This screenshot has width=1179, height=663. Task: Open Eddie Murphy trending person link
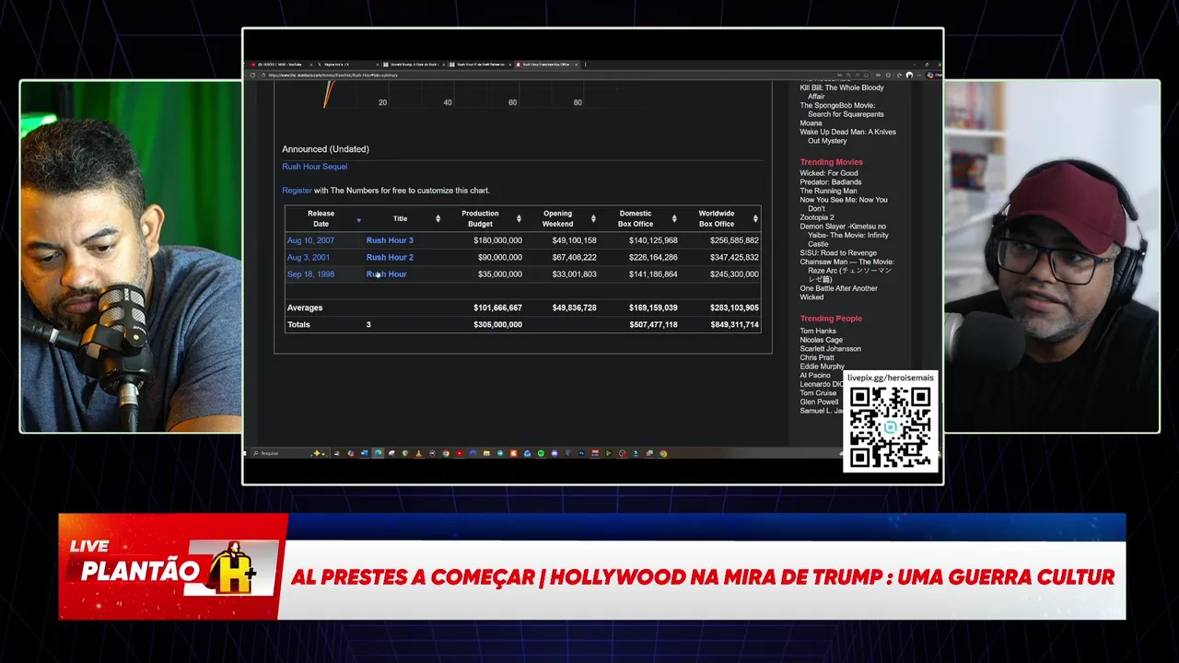click(822, 366)
